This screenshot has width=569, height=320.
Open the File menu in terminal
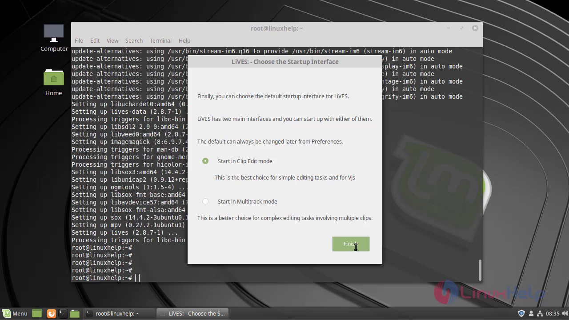79,40
